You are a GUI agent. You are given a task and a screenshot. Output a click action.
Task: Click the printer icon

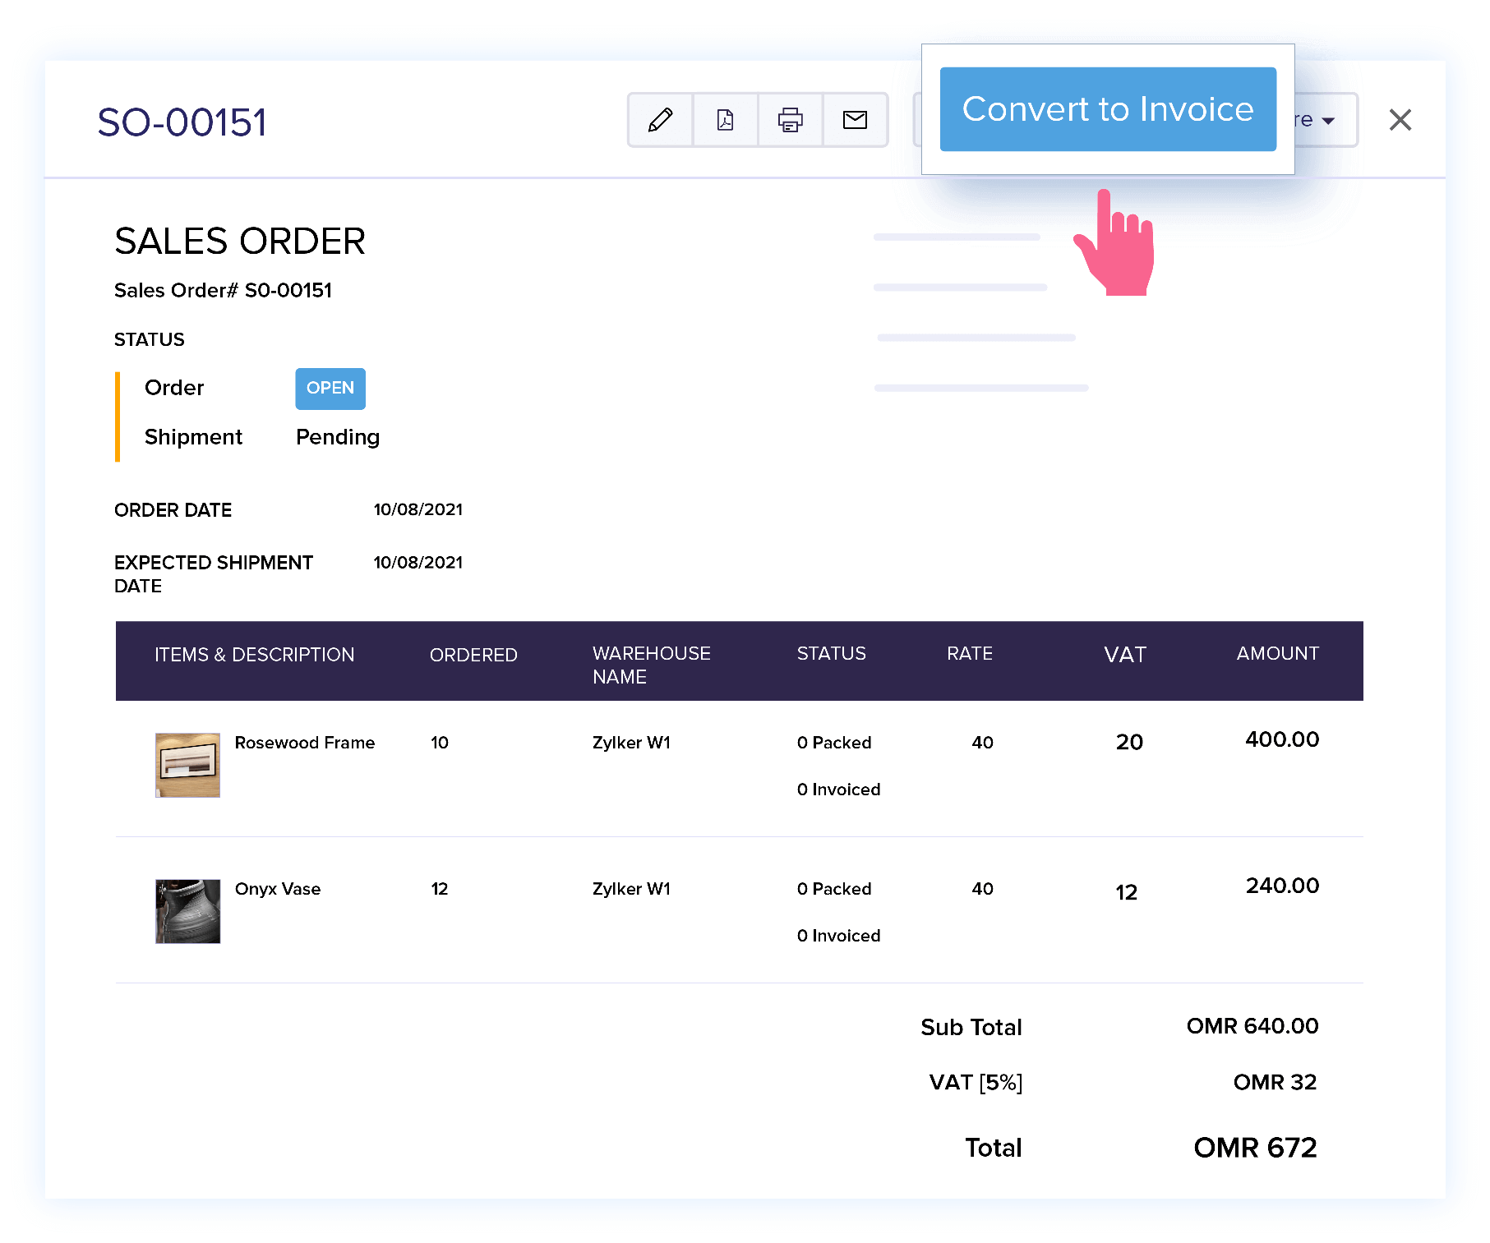790,120
